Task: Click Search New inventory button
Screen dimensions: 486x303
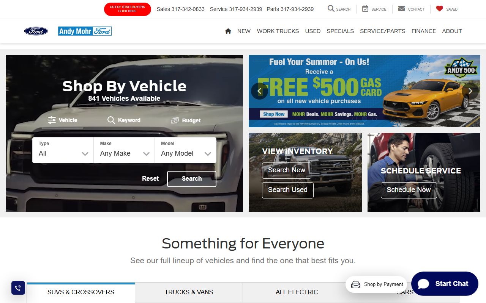Action: click(287, 170)
